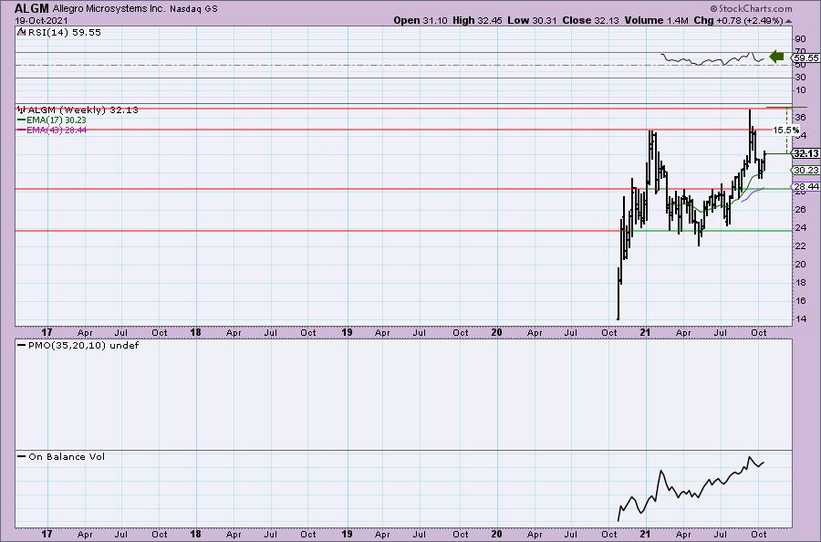Click the ALGM (Weekly) 32.13 legend
The height and width of the screenshot is (542, 821).
point(83,109)
